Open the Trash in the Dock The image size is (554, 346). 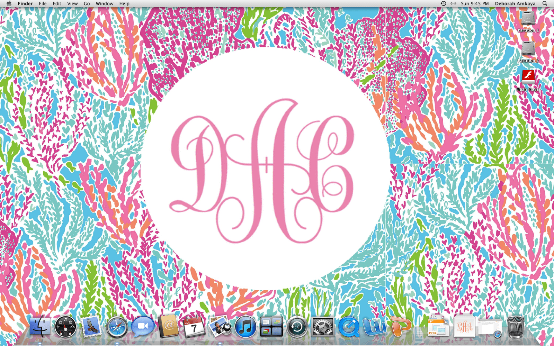[x=516, y=327]
